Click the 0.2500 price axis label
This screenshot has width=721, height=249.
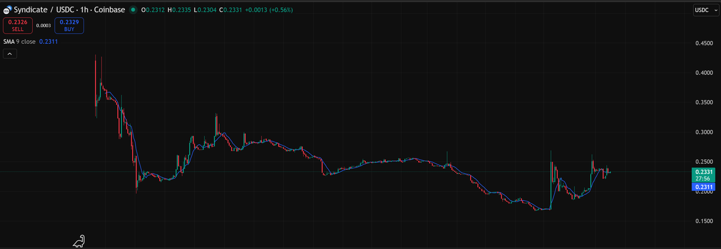click(704, 162)
